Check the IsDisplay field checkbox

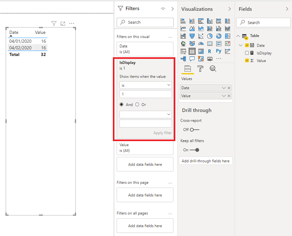pyautogui.click(x=247, y=53)
